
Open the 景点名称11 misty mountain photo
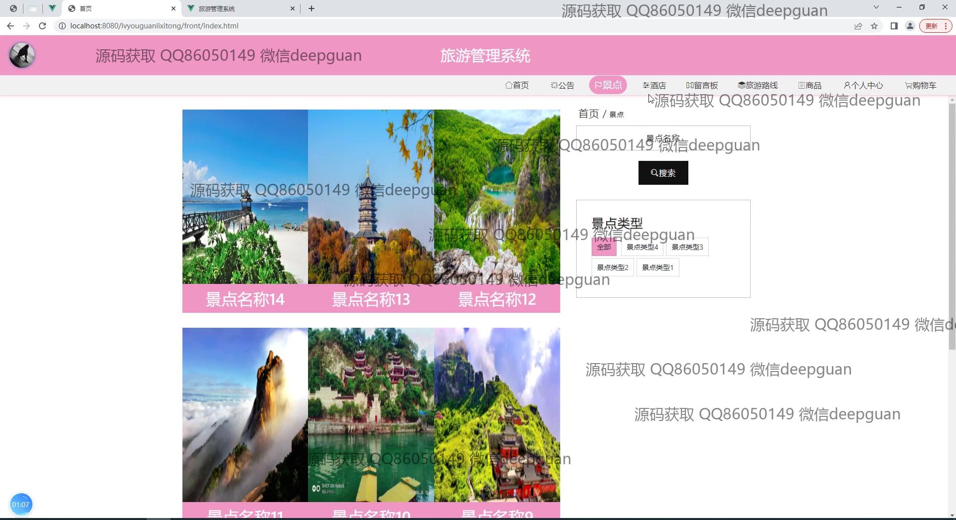tap(245, 415)
